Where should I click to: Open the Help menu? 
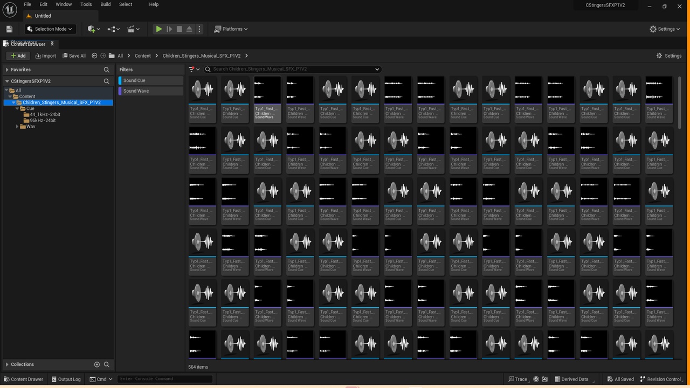tap(154, 4)
